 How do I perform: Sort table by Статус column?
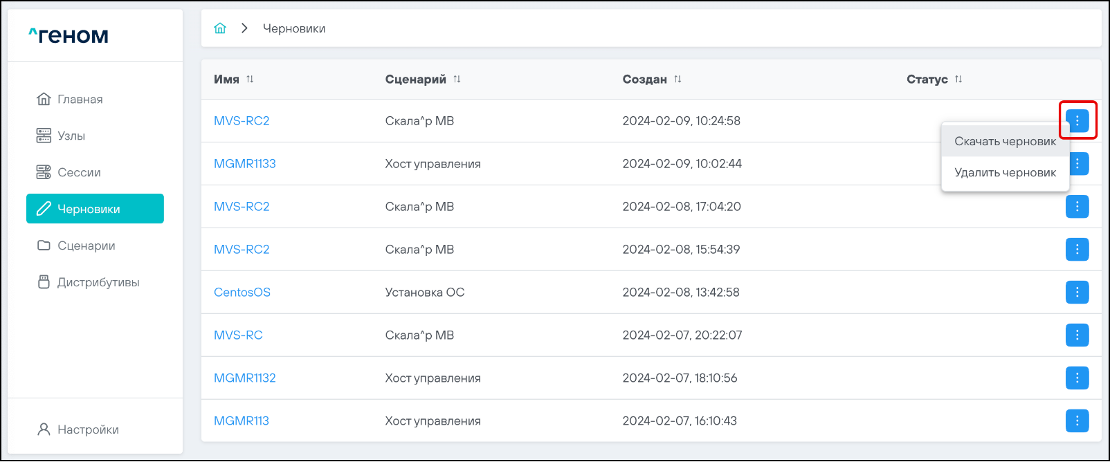tap(958, 80)
